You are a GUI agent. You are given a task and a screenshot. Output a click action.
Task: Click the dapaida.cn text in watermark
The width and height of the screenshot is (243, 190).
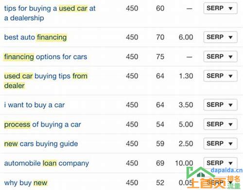click(x=226, y=170)
